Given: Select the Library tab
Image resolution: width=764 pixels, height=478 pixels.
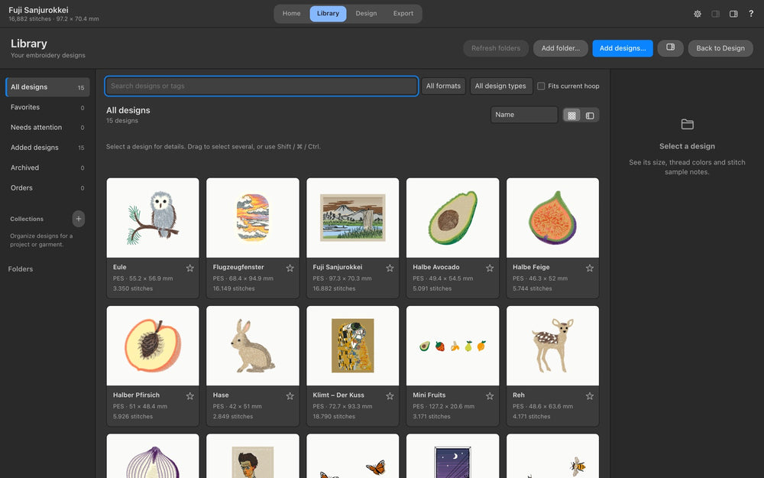Looking at the screenshot, I should tap(328, 14).
